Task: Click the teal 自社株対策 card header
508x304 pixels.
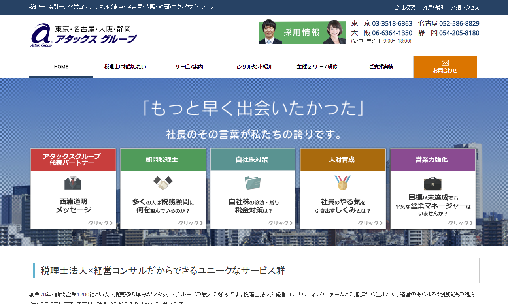Action: pos(253,160)
